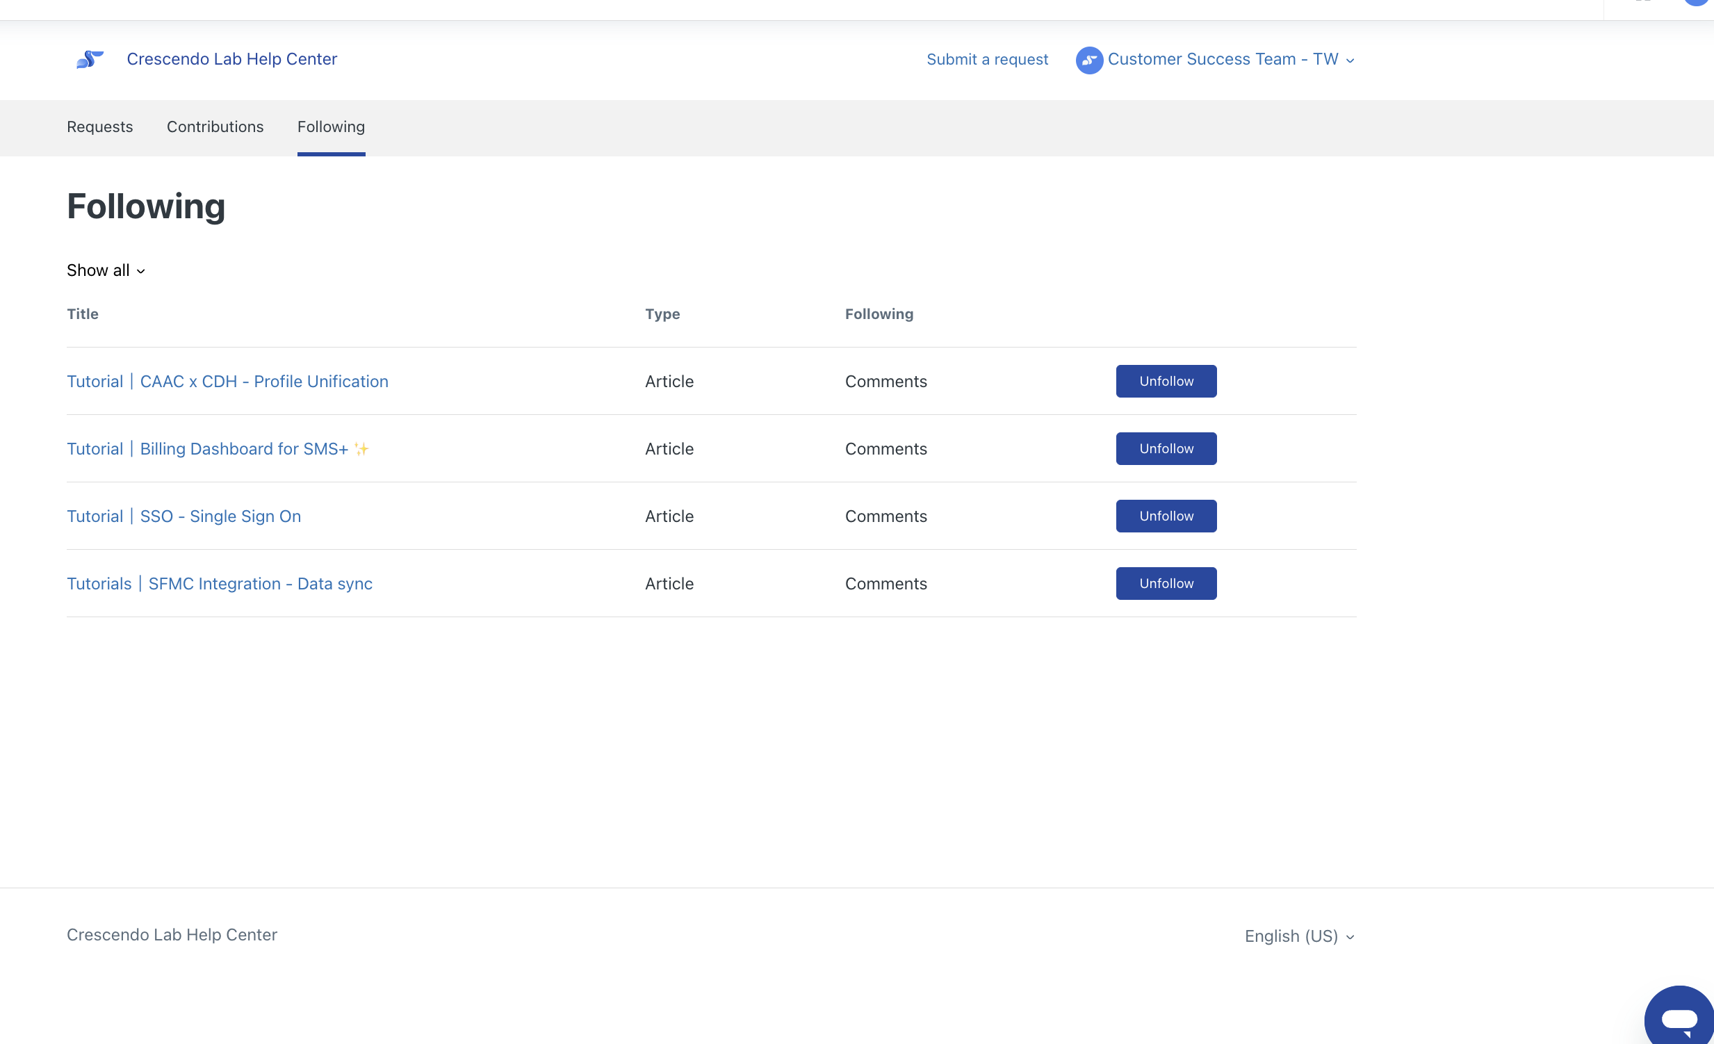Unfollow the SFMC Integration - Data sync article
The height and width of the screenshot is (1044, 1714).
click(1166, 584)
